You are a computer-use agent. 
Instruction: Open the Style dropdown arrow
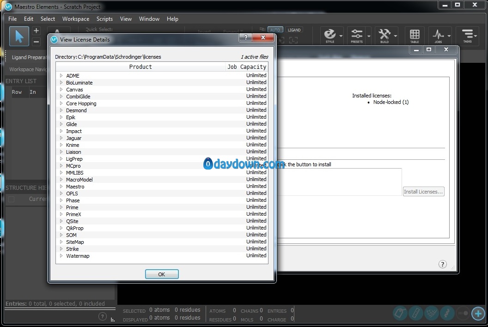(341, 36)
